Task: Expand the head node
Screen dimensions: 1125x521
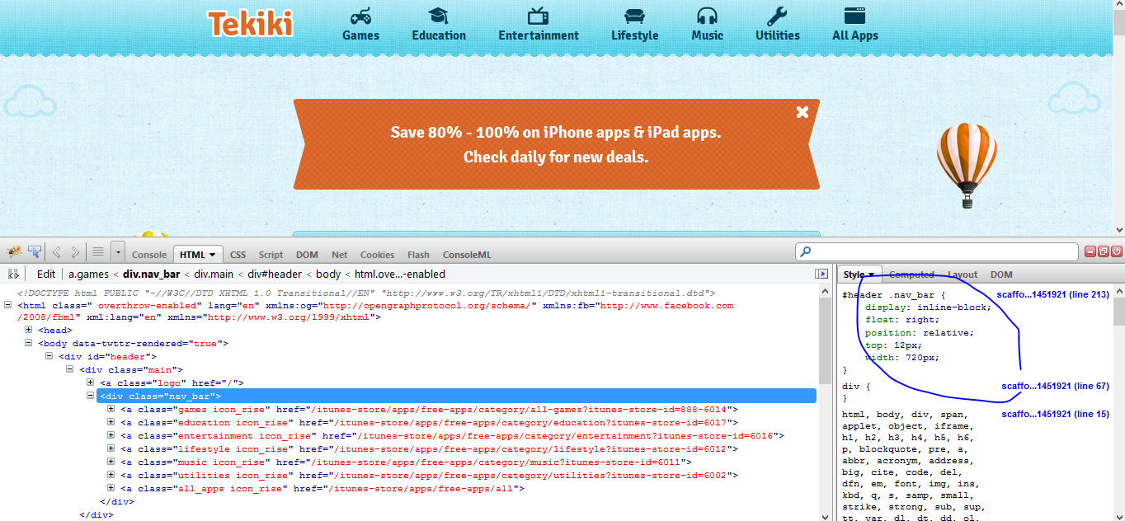Action: [30, 330]
